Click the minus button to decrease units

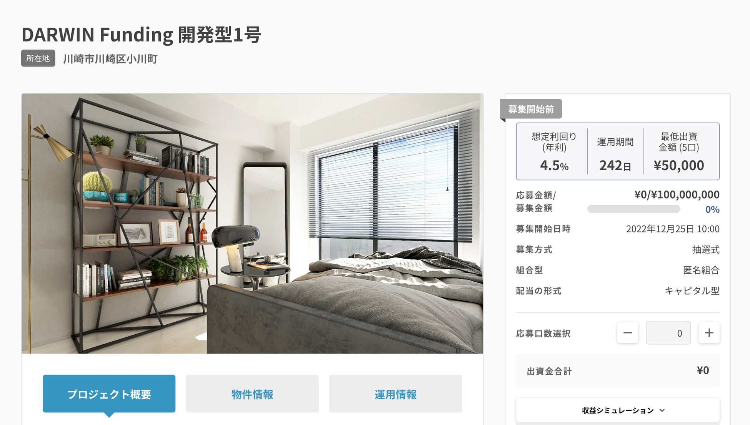pos(628,333)
